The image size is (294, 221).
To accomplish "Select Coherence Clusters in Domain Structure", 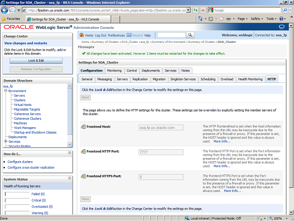I will tap(28, 118).
